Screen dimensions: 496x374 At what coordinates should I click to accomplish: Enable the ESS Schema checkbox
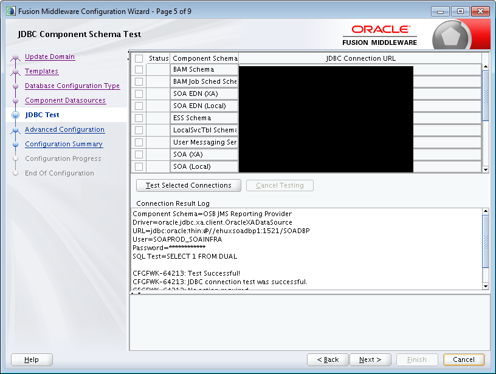coord(138,118)
